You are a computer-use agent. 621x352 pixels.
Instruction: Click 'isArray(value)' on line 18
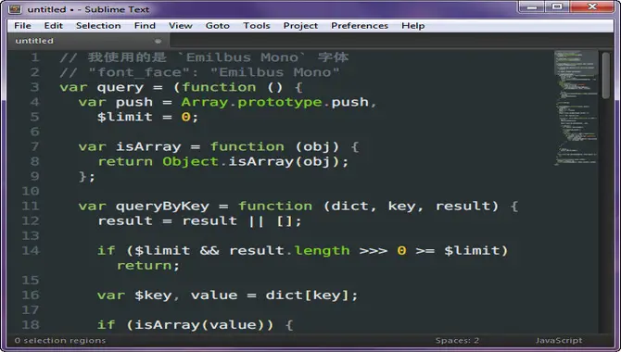pyautogui.click(x=199, y=325)
